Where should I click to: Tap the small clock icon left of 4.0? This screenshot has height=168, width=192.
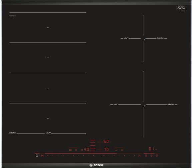coord(82,150)
